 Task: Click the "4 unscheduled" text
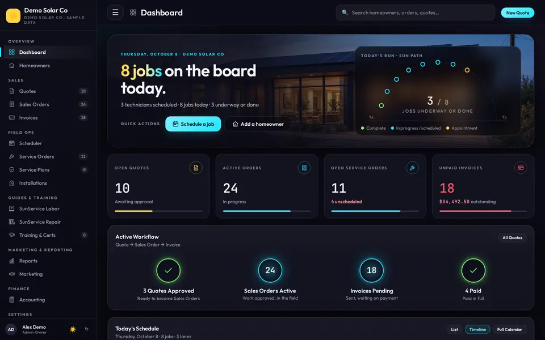coord(346,202)
